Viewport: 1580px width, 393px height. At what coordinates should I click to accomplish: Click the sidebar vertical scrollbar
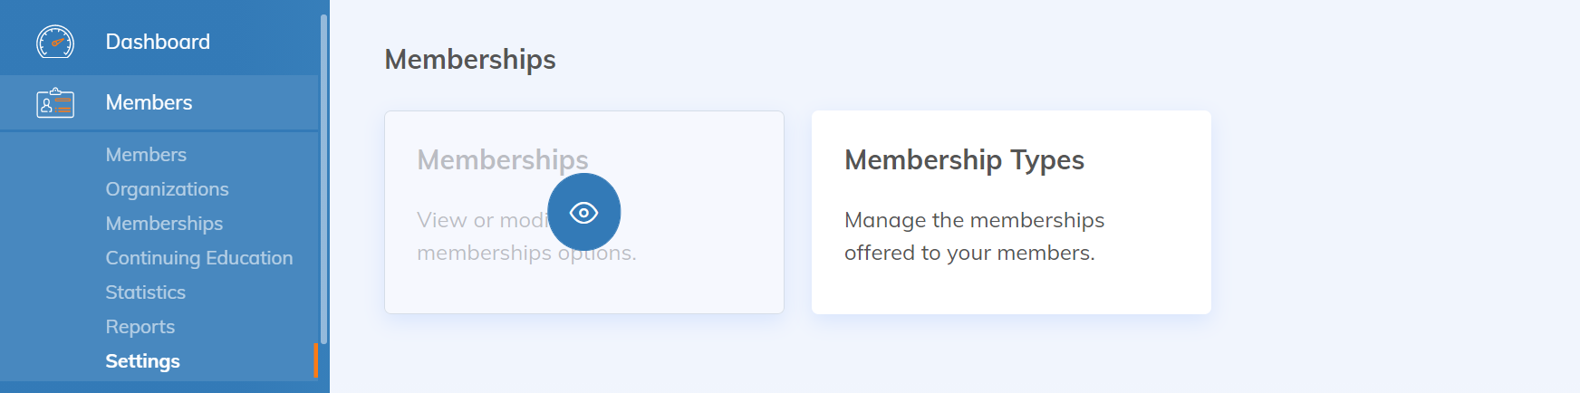tap(323, 181)
